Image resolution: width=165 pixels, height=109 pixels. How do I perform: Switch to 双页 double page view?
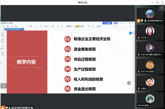(82, 26)
